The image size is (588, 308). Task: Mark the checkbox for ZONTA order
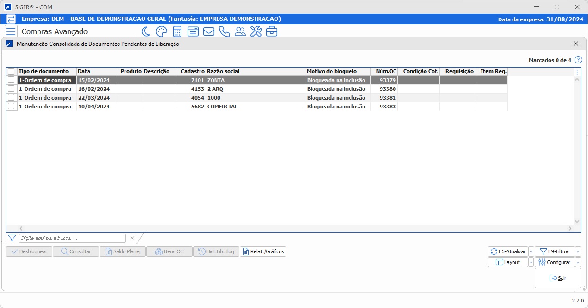[x=11, y=80]
